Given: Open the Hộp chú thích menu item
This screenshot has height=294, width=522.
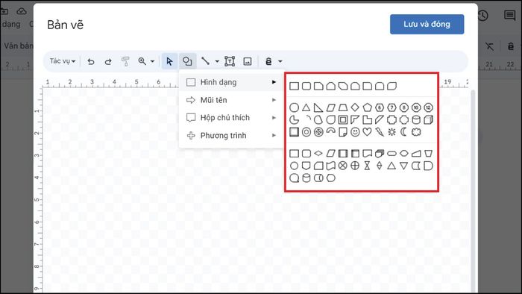Looking at the screenshot, I should [x=231, y=118].
